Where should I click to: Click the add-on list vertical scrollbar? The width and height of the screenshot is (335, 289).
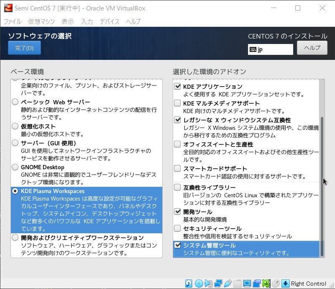coord(322,186)
